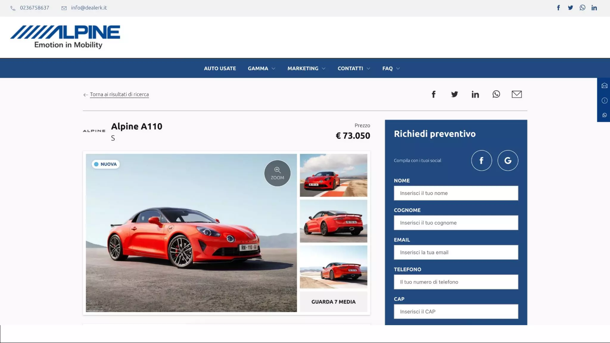Focus the NOME input field
Screen dimensions: 610x343
pos(456,193)
